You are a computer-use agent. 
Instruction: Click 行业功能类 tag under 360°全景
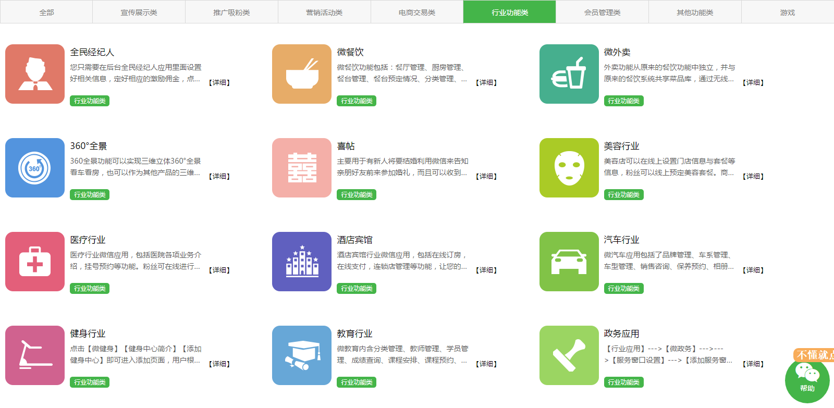pyautogui.click(x=90, y=194)
